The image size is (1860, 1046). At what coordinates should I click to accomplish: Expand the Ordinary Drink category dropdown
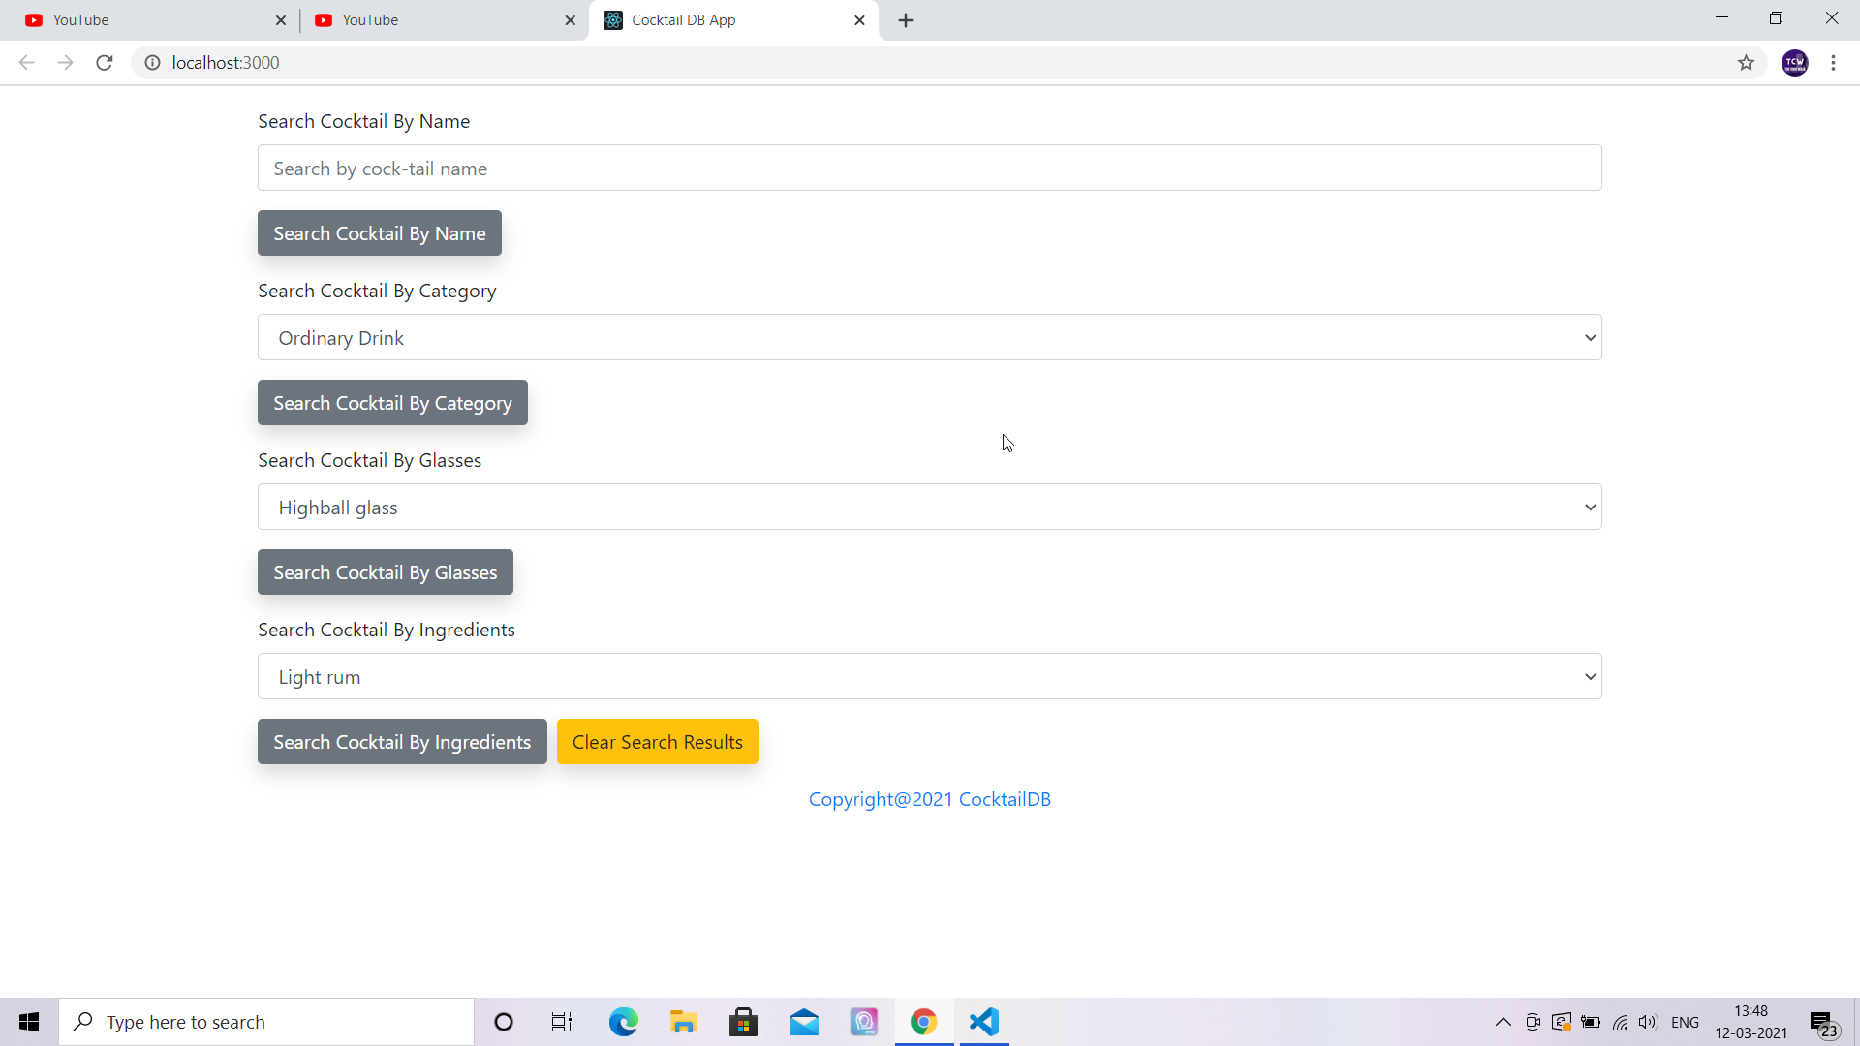[929, 337]
